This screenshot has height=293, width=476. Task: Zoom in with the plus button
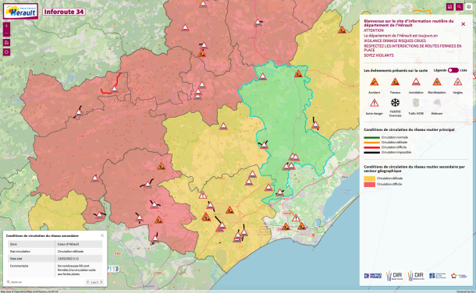pos(7,26)
